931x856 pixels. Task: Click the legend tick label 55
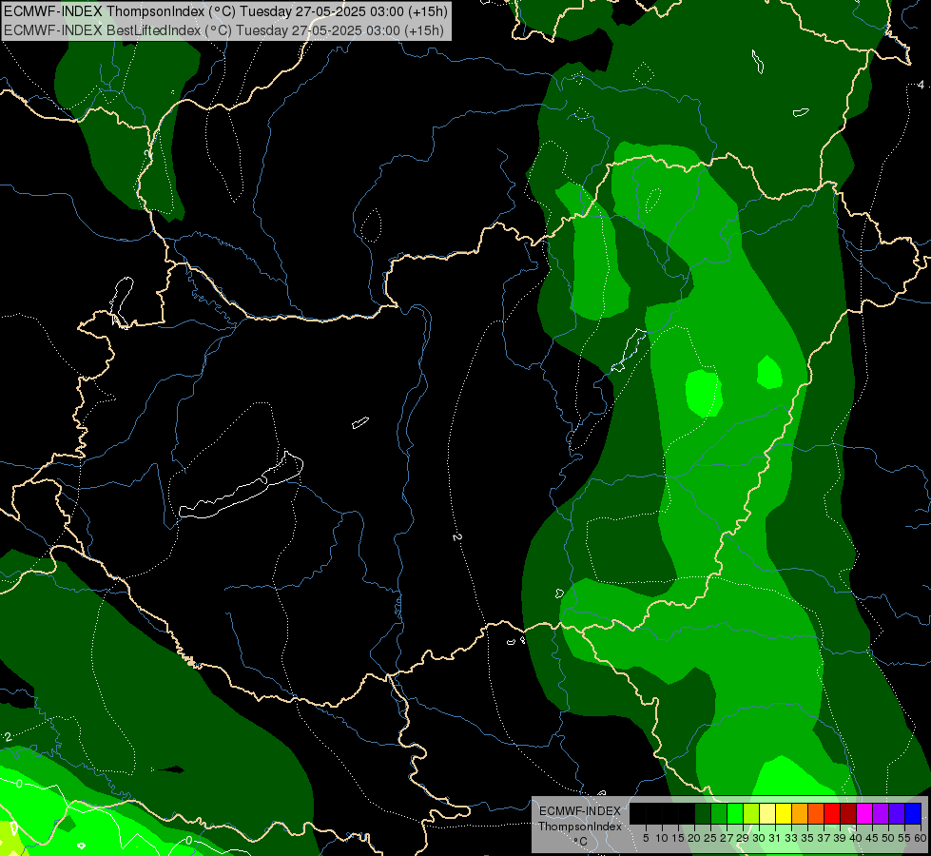click(904, 838)
